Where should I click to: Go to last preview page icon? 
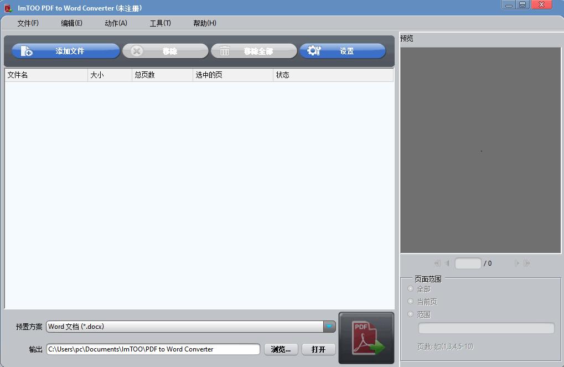[x=527, y=263]
